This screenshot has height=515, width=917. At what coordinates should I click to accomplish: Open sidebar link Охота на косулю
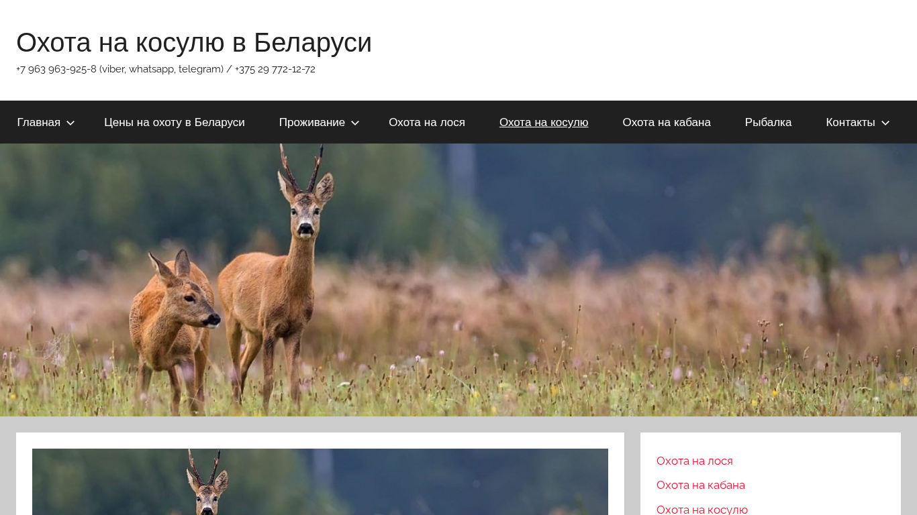point(702,509)
